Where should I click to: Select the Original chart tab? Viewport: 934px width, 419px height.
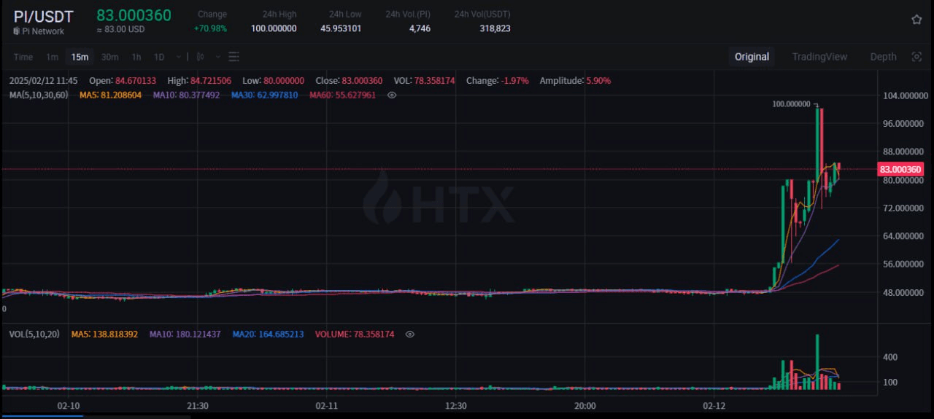pos(752,57)
